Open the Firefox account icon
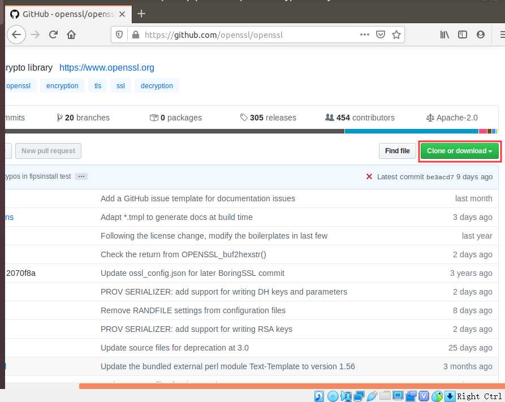This screenshot has height=402, width=505. 481,34
